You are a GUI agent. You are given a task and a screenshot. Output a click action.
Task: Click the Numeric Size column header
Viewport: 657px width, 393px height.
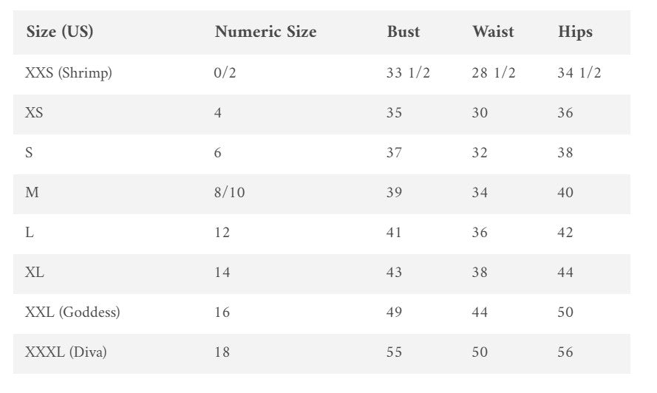coord(265,32)
